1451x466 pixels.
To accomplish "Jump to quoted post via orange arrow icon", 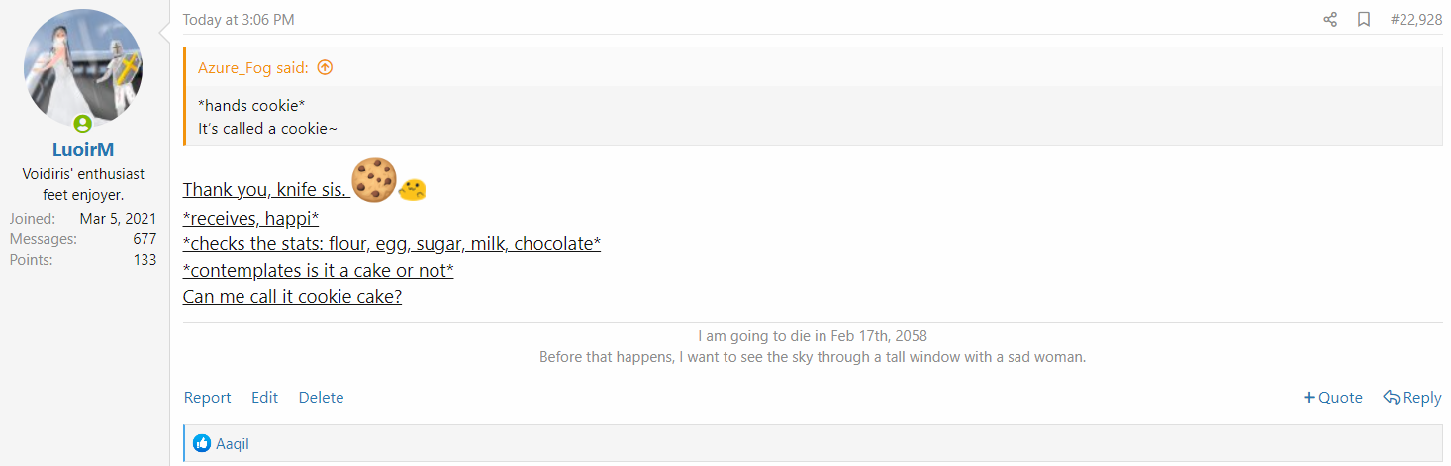I will click(325, 68).
